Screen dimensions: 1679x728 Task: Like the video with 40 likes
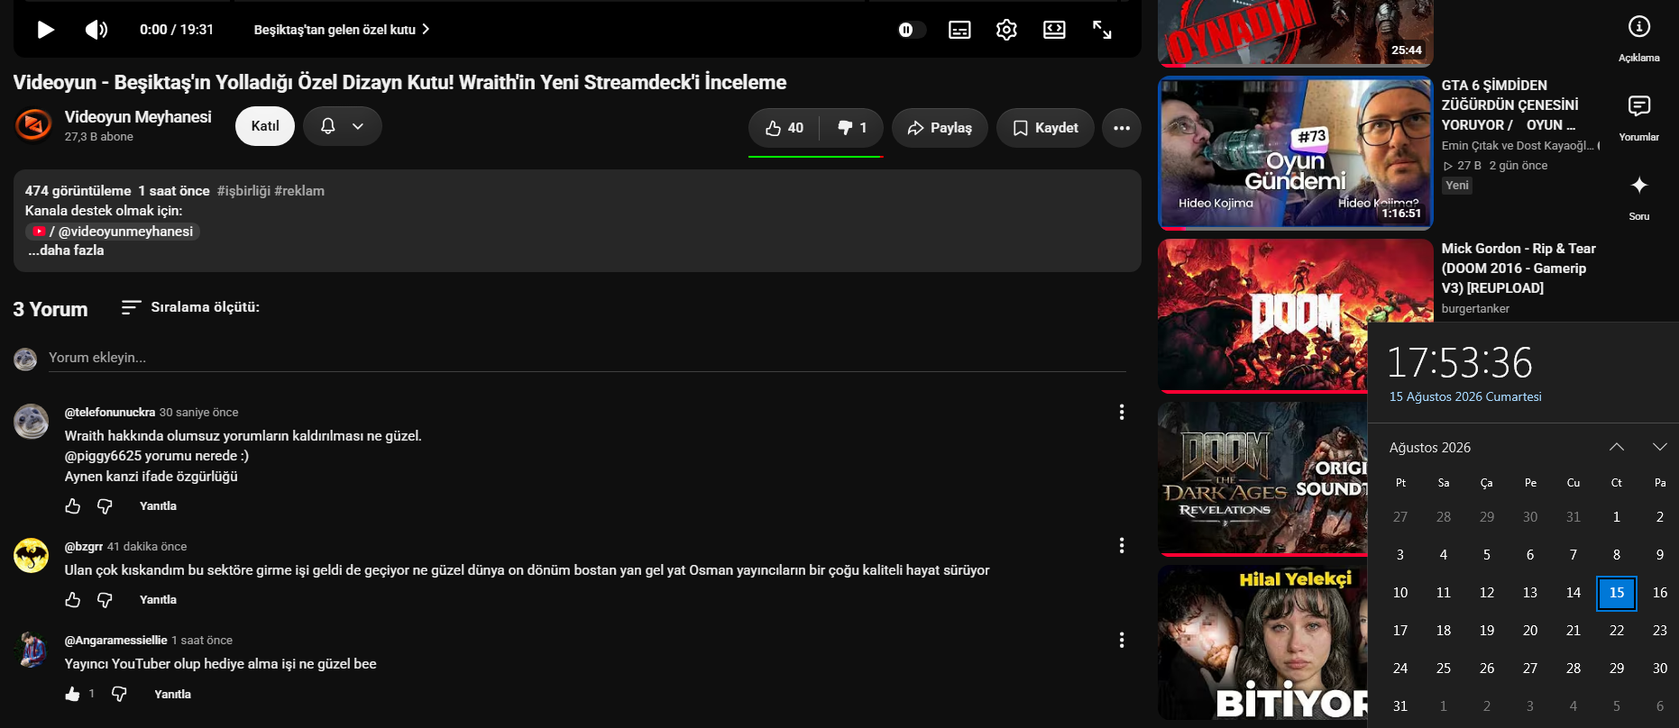click(784, 128)
